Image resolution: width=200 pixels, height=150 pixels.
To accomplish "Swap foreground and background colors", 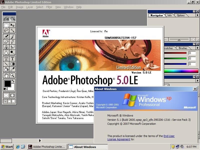I will [13, 81].
